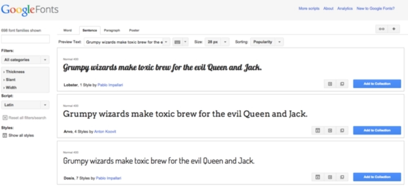Open the All categories filter dropdown
Screen dimensions: 408x187
point(25,60)
